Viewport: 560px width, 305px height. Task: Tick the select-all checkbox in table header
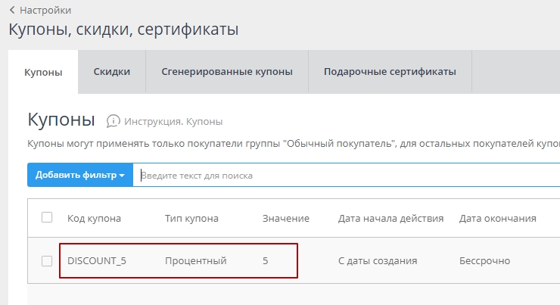47,218
